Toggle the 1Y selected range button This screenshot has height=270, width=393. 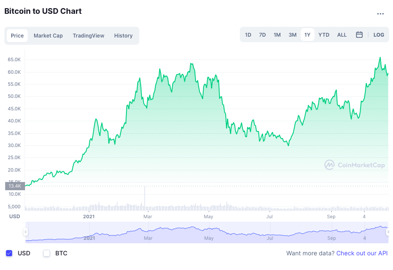[308, 35]
